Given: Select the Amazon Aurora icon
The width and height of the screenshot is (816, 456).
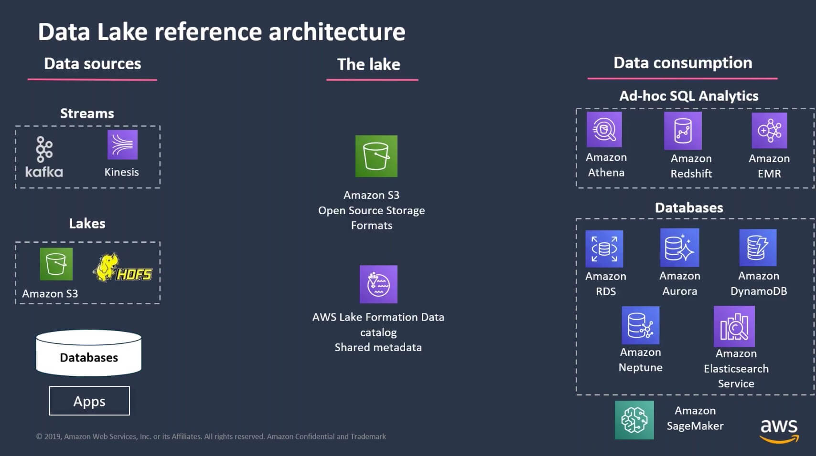Looking at the screenshot, I should coord(679,248).
